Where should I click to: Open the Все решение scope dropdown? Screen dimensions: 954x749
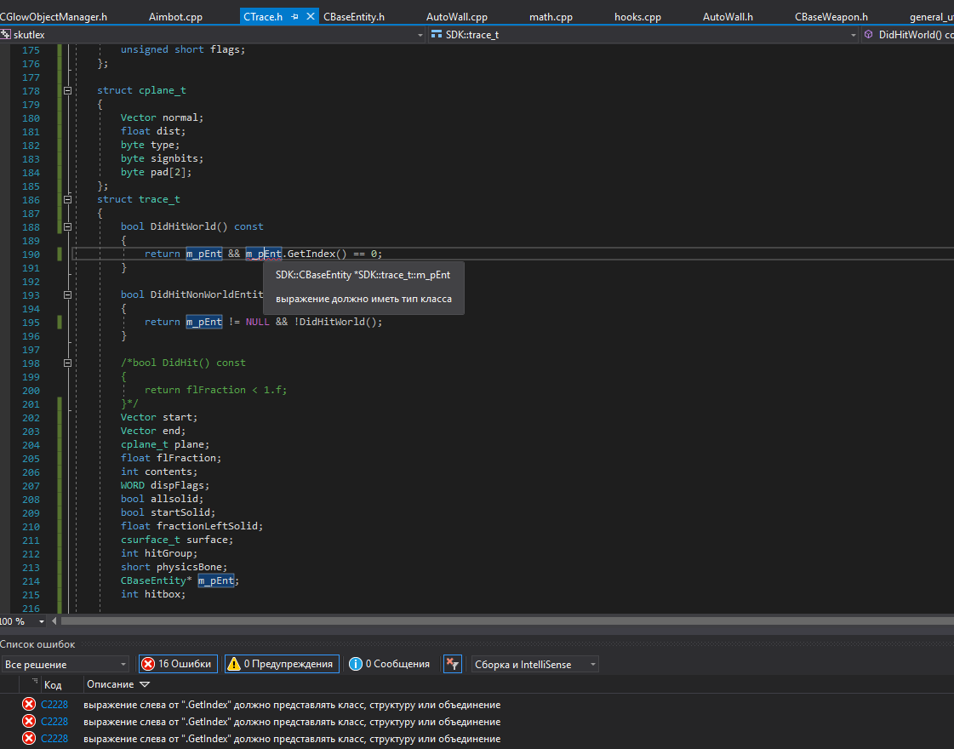123,664
